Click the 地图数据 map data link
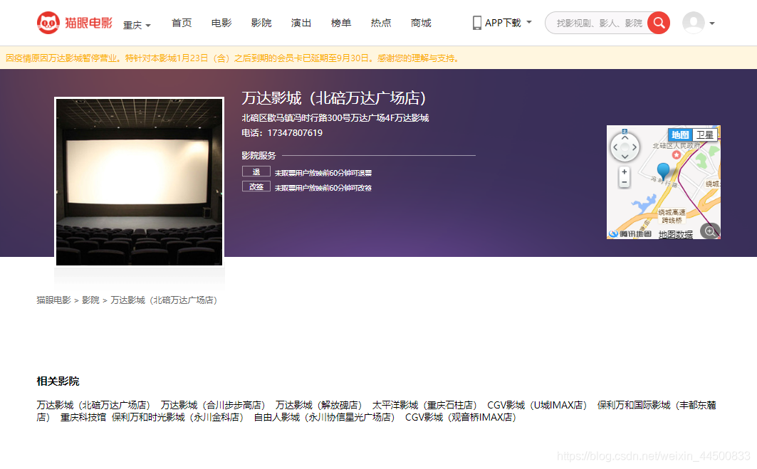 (675, 235)
